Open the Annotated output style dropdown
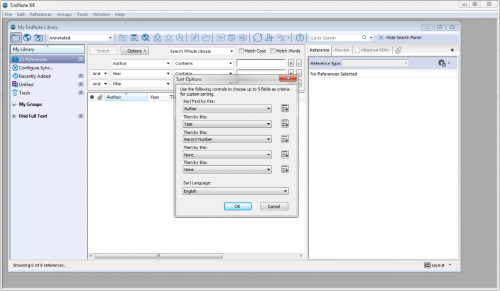This screenshot has height=291, width=500. click(81, 38)
